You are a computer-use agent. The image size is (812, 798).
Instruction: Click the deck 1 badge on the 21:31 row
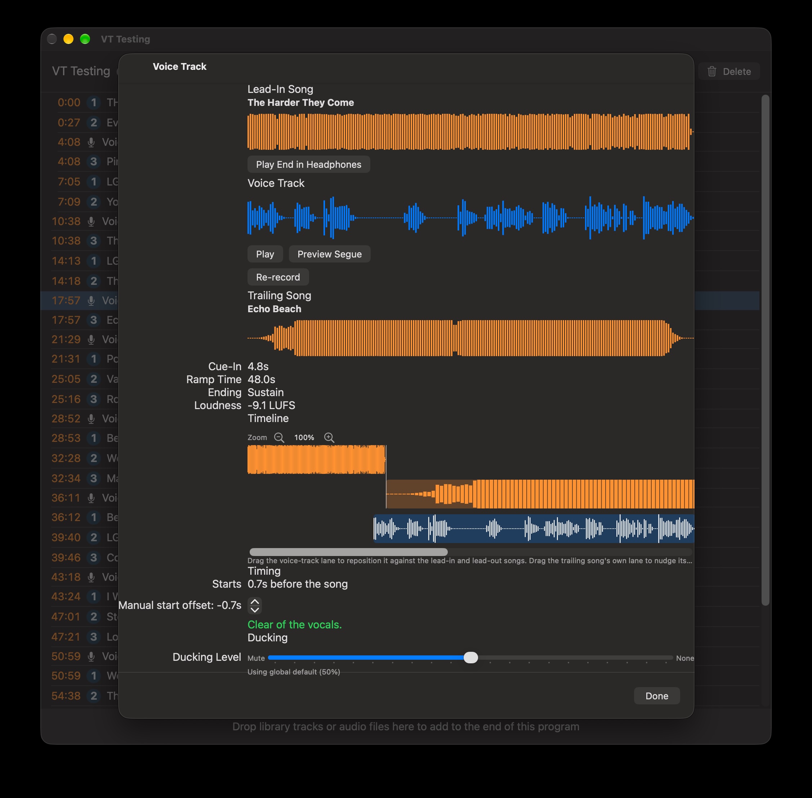[93, 359]
